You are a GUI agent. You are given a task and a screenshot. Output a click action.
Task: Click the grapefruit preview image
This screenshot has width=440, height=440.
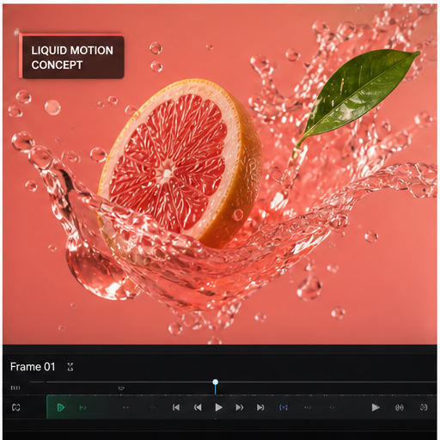tap(220, 174)
